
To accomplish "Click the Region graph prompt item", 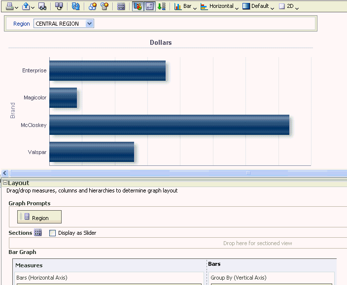I will (x=39, y=217).
